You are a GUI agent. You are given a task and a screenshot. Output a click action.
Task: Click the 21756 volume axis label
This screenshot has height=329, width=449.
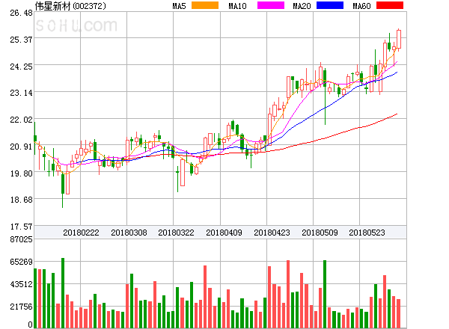(22, 307)
